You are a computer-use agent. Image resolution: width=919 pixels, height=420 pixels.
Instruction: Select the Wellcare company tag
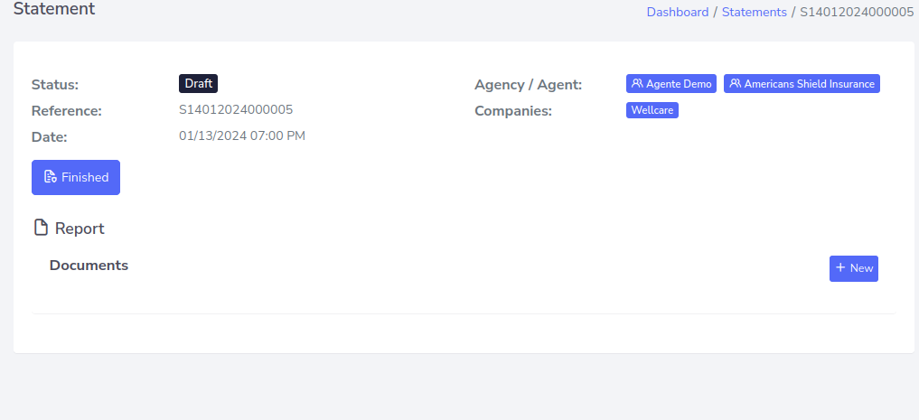652,110
